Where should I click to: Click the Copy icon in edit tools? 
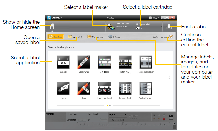[x=159, y=115]
